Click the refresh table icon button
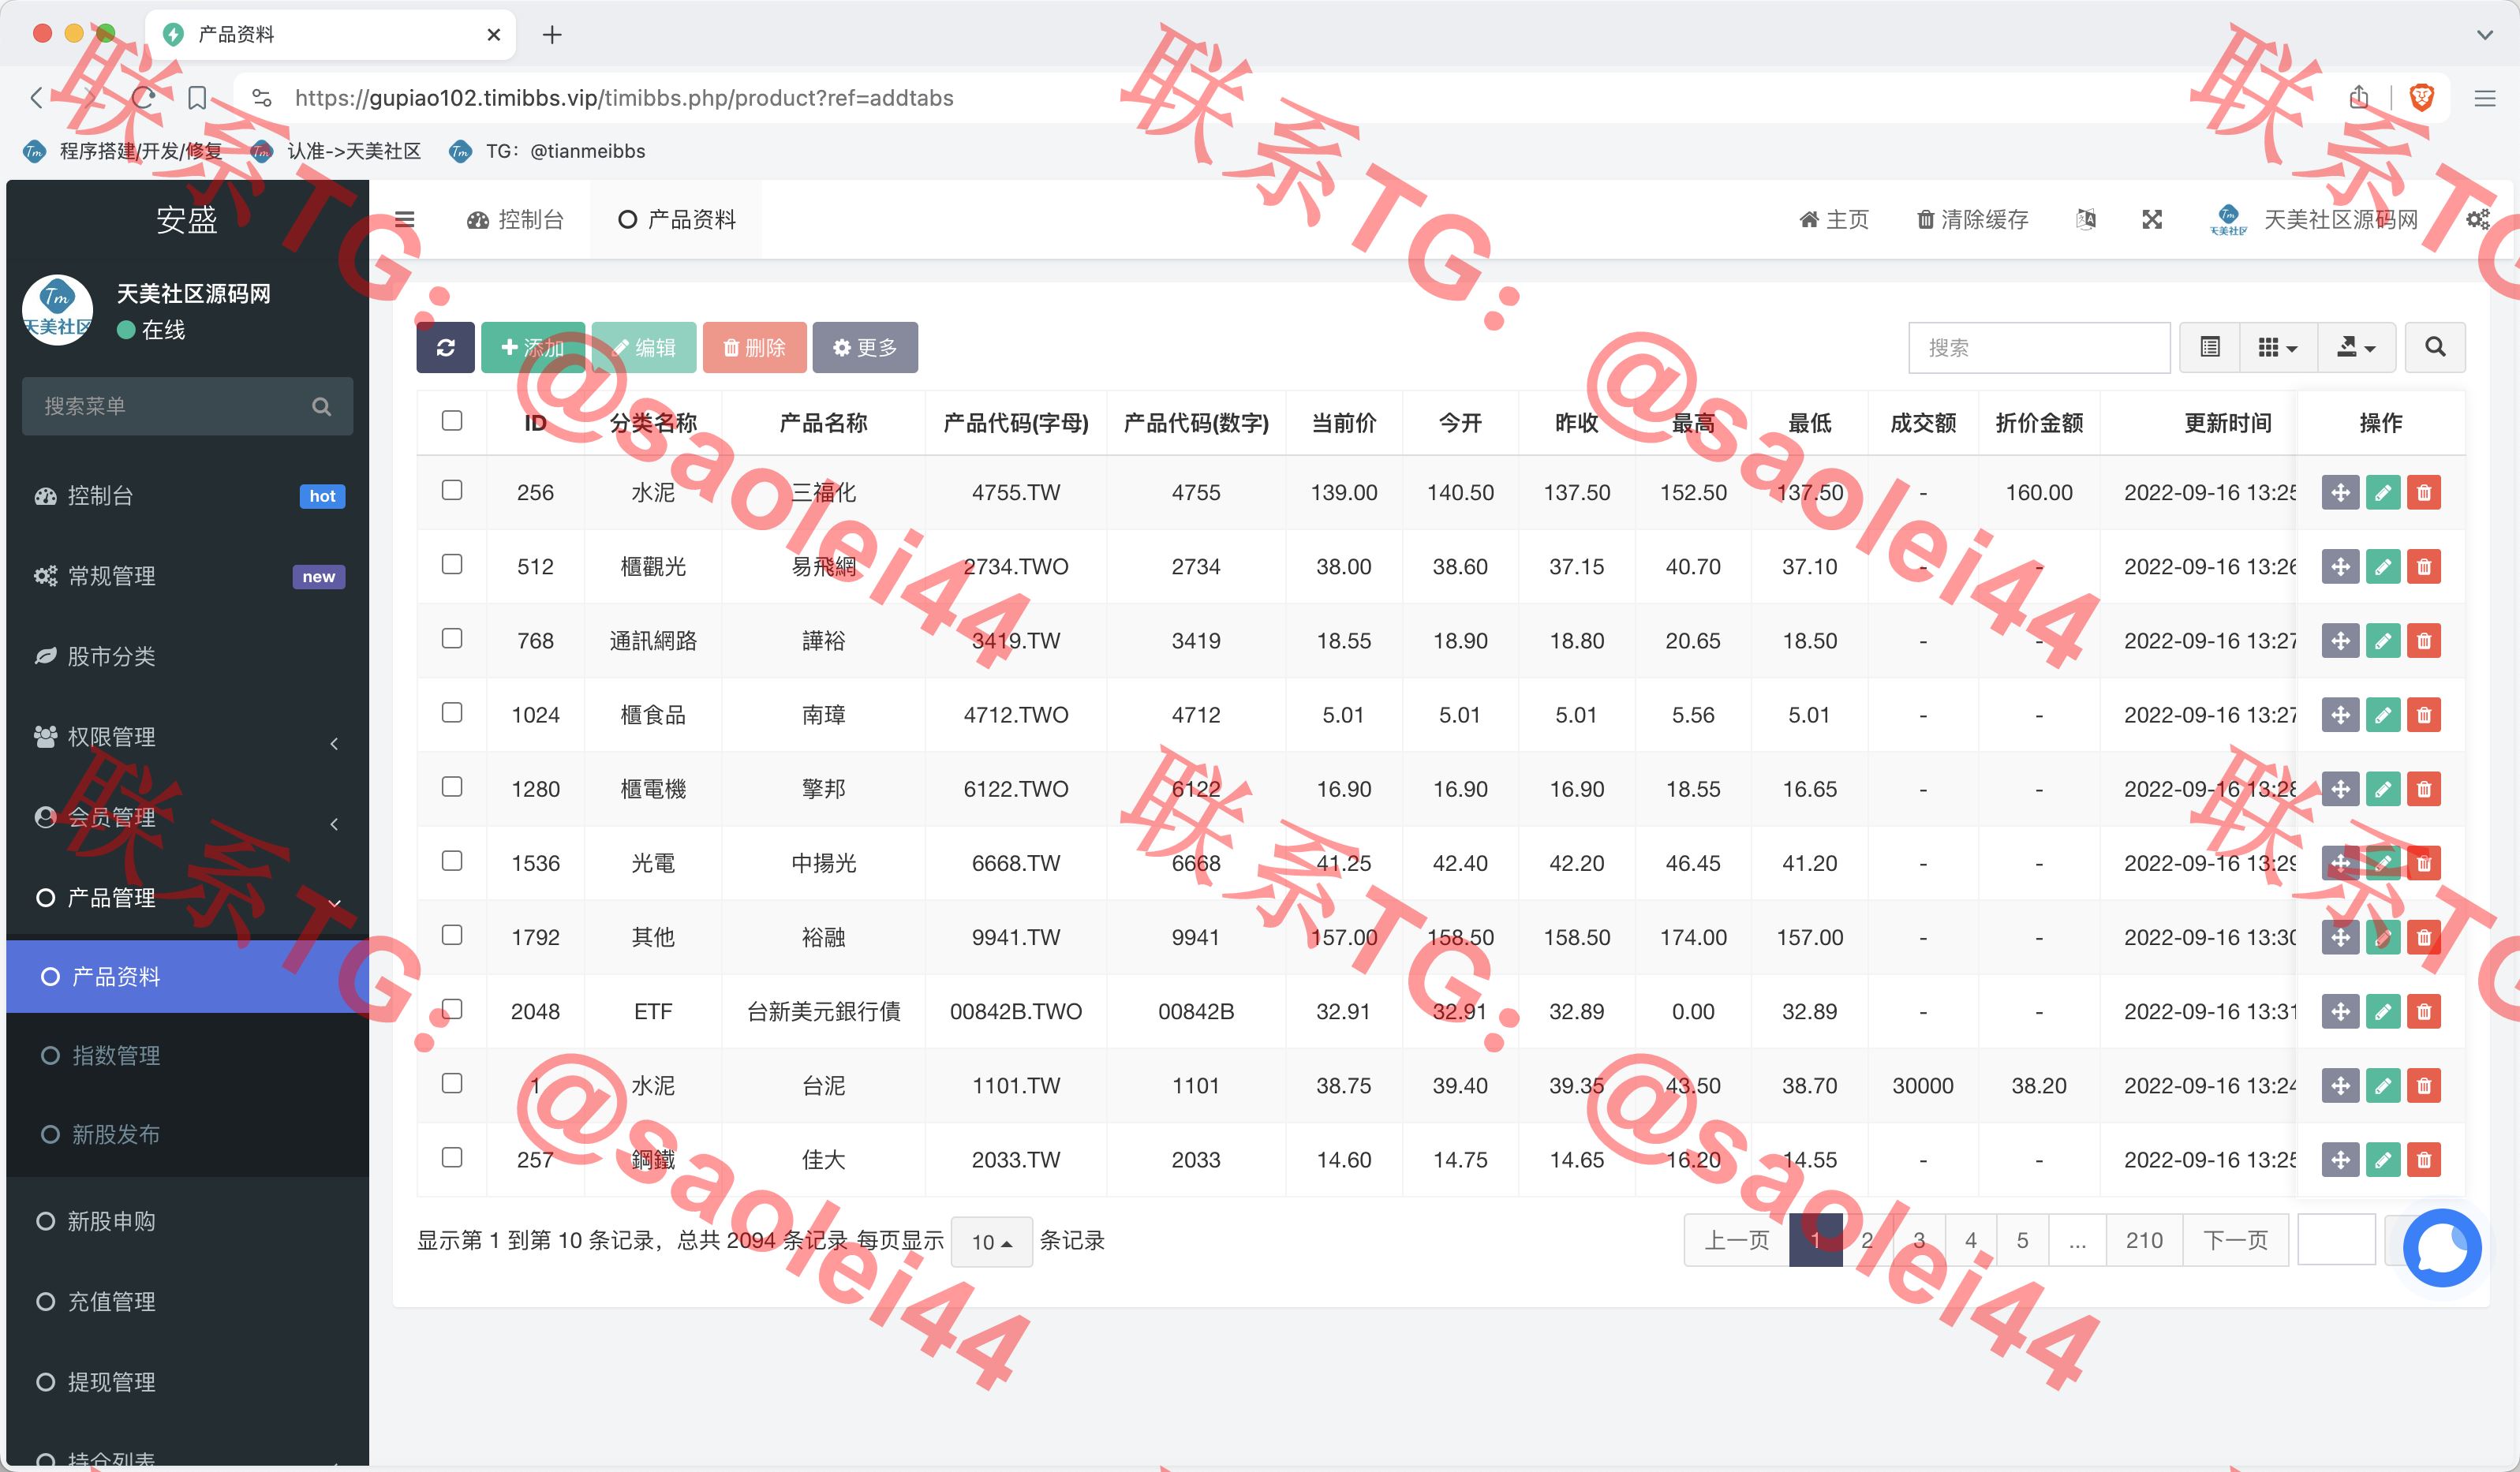The width and height of the screenshot is (2520, 1472). click(x=445, y=347)
